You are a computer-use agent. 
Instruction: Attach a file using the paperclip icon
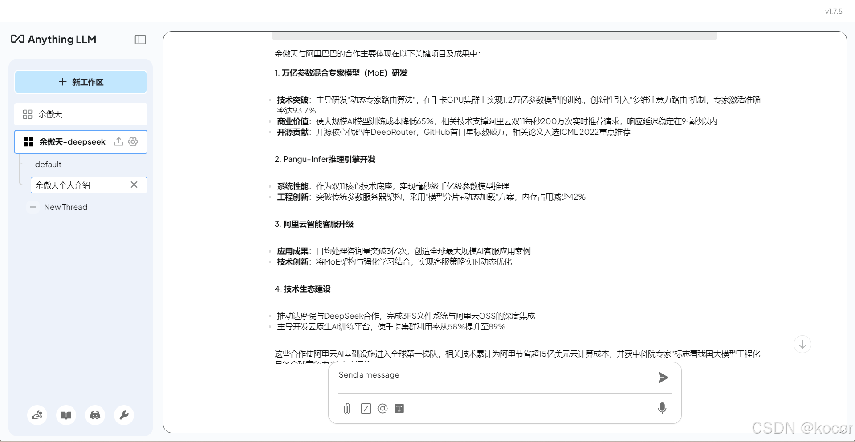click(x=347, y=409)
